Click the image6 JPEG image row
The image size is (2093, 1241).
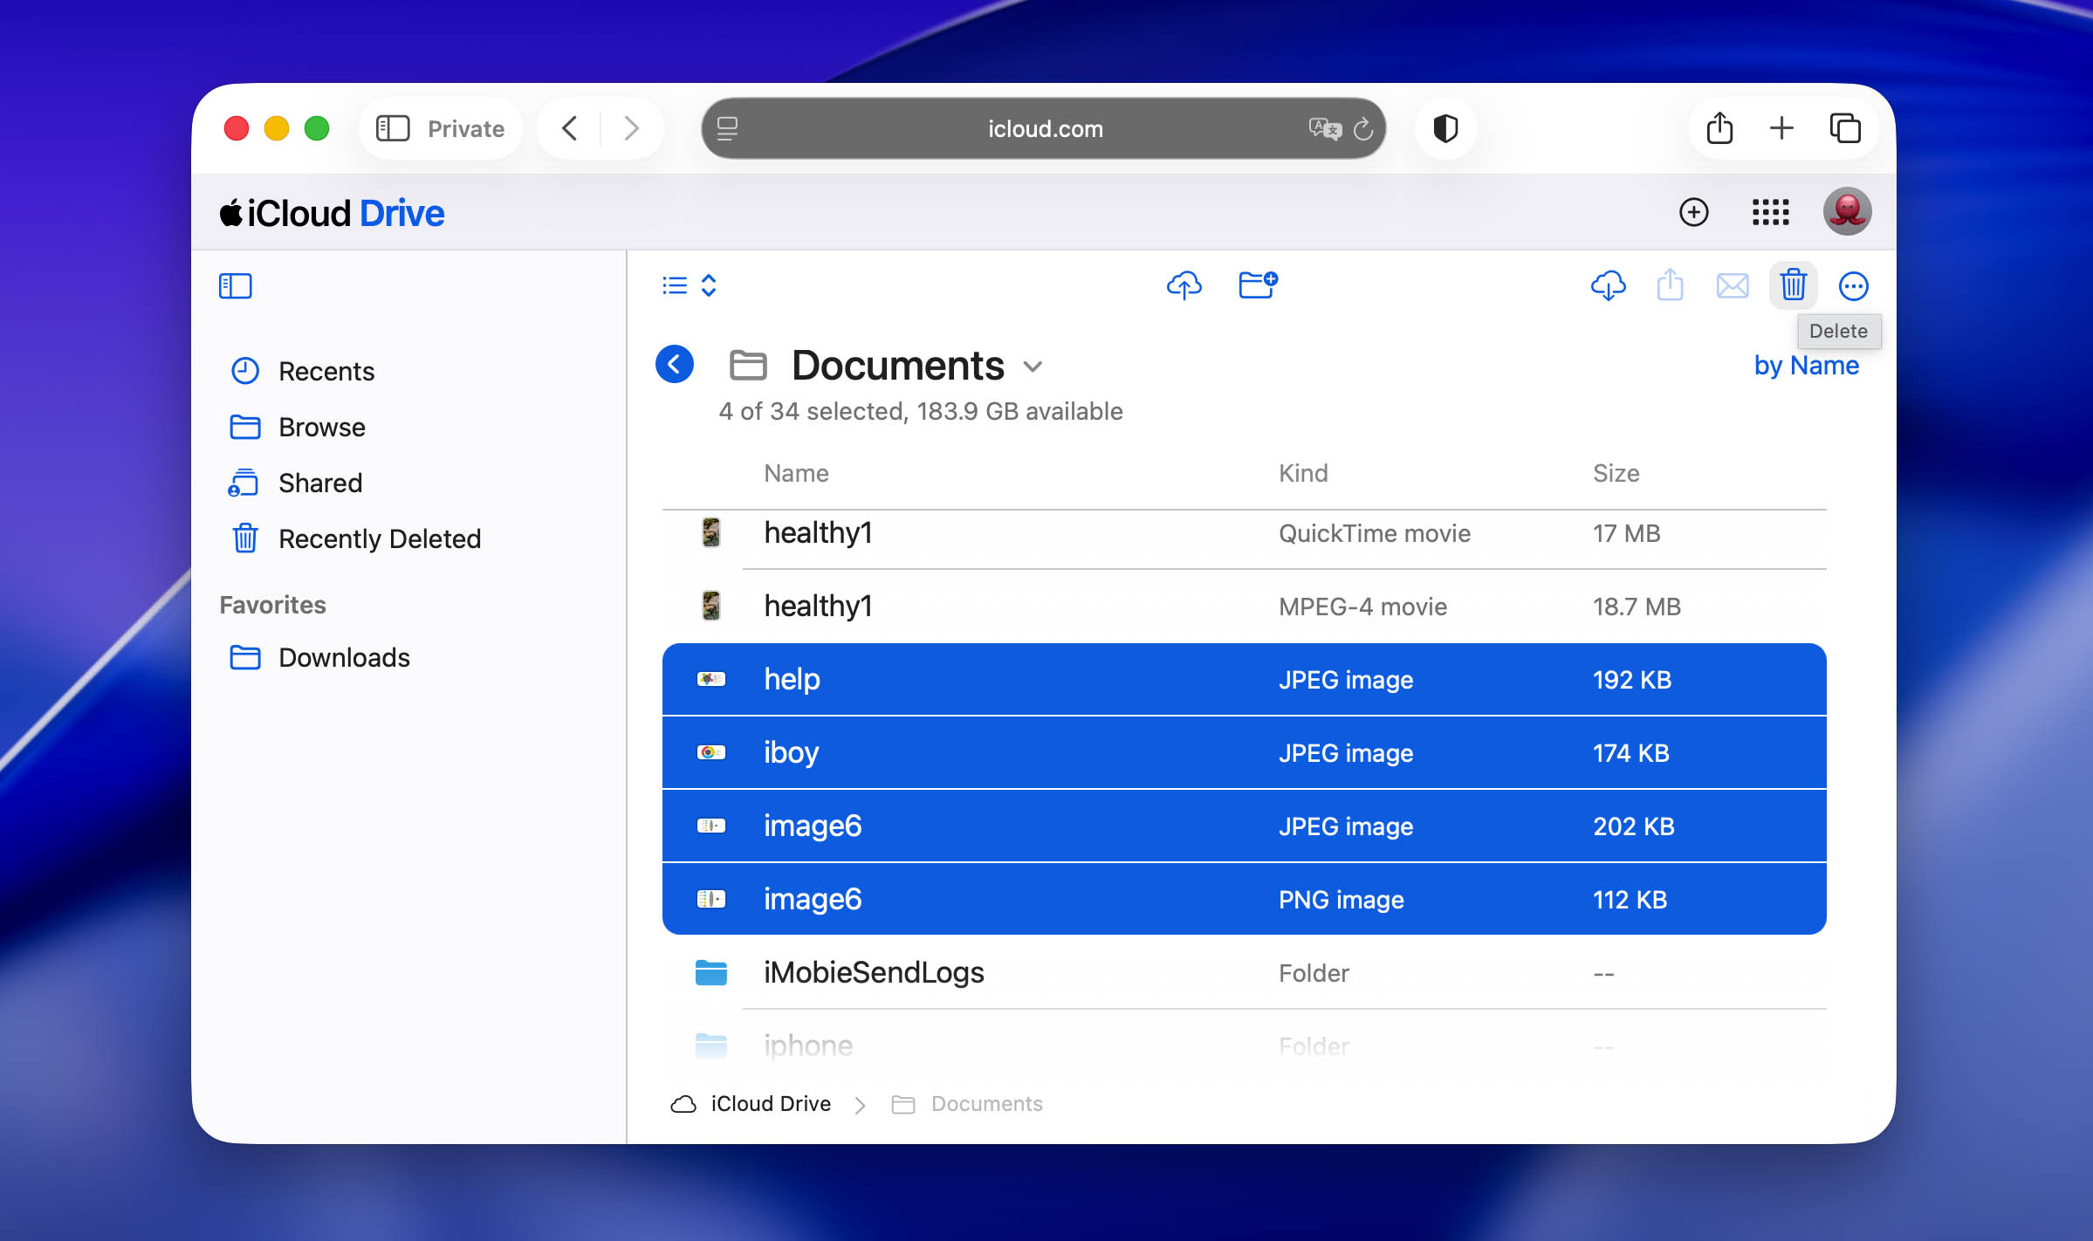tap(1244, 826)
